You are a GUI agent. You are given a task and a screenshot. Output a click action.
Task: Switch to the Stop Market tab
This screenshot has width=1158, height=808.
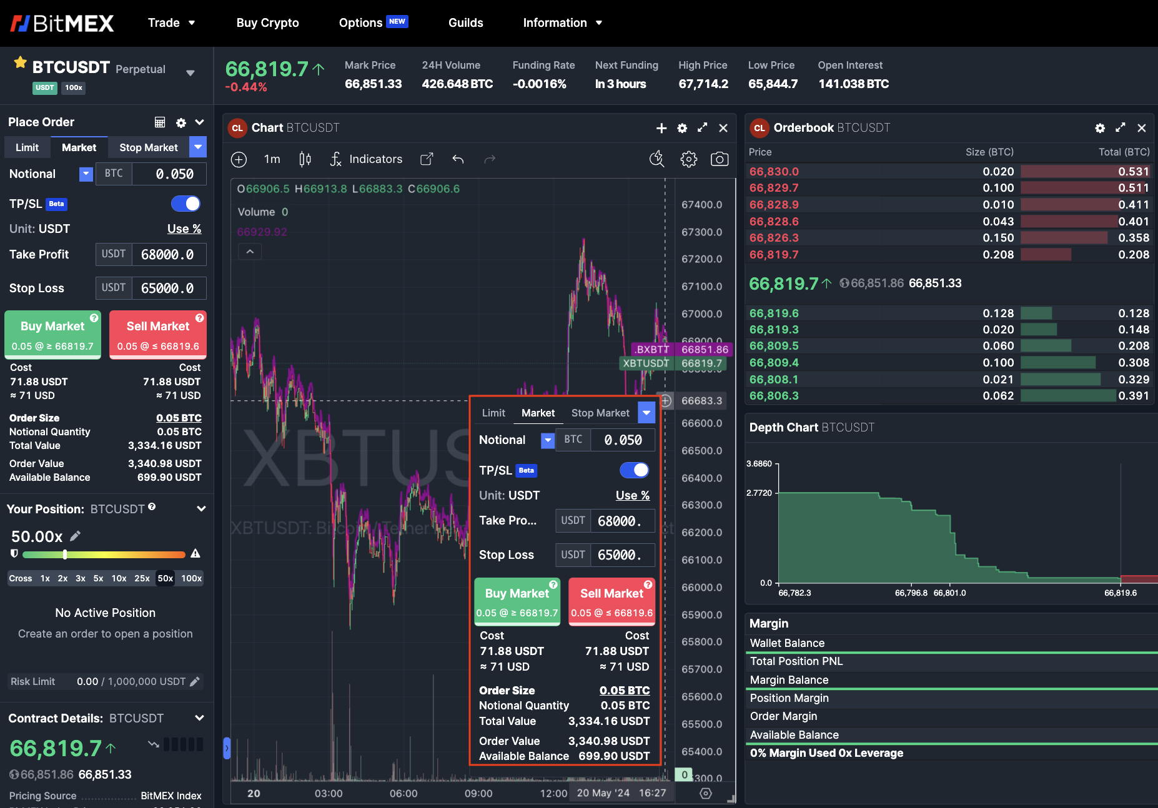click(148, 147)
